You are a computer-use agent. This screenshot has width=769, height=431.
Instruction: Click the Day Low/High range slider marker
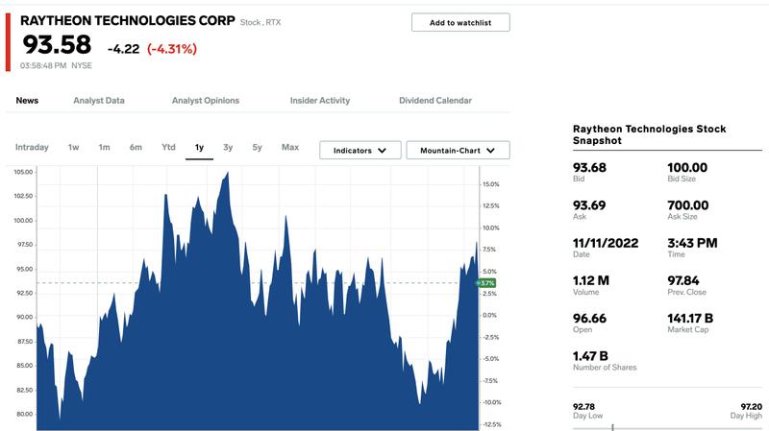612,427
